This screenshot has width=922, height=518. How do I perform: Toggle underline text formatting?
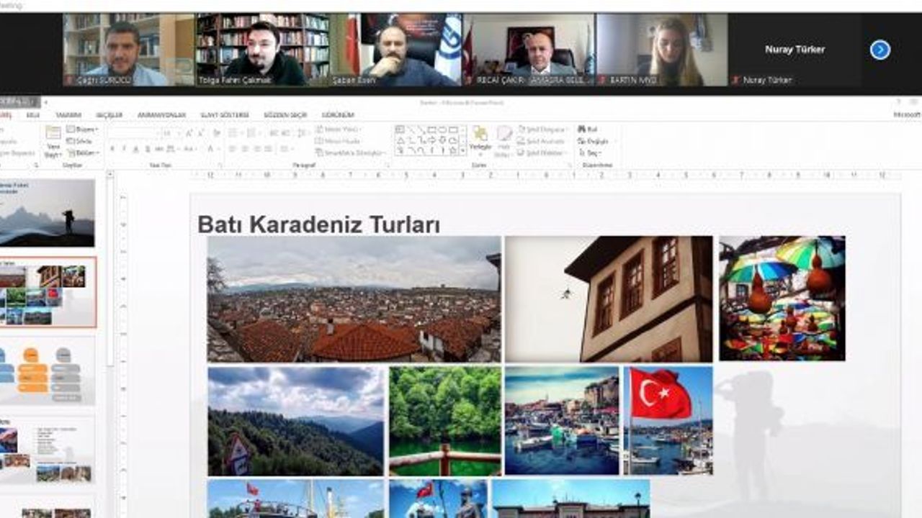pyautogui.click(x=135, y=148)
